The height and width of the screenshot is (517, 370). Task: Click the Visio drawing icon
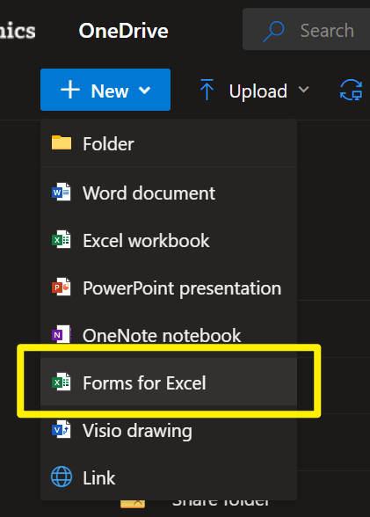pos(62,430)
